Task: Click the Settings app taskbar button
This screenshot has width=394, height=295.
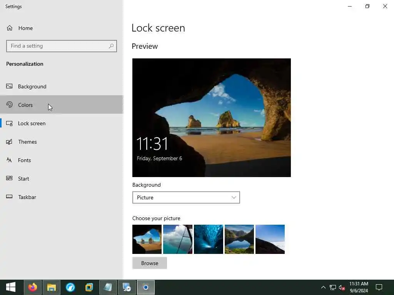Action: [146, 287]
